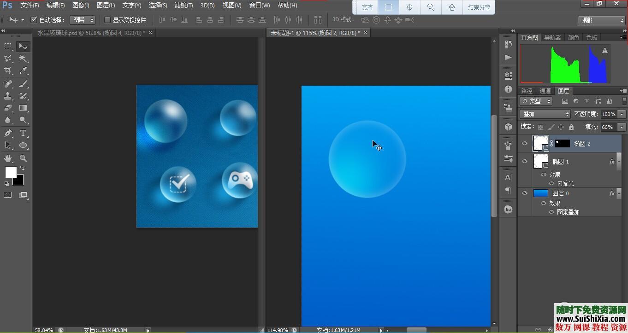Screen dimensions: 628x333
Task: Select the Rectangular Marquee tool
Action: tap(8, 46)
